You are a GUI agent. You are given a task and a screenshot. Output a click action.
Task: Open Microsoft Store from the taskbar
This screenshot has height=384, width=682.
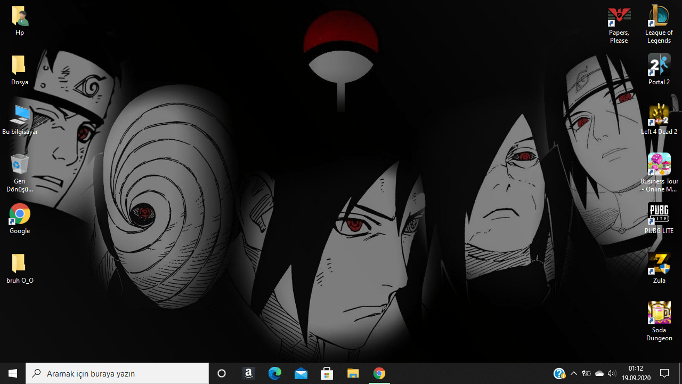(x=327, y=373)
